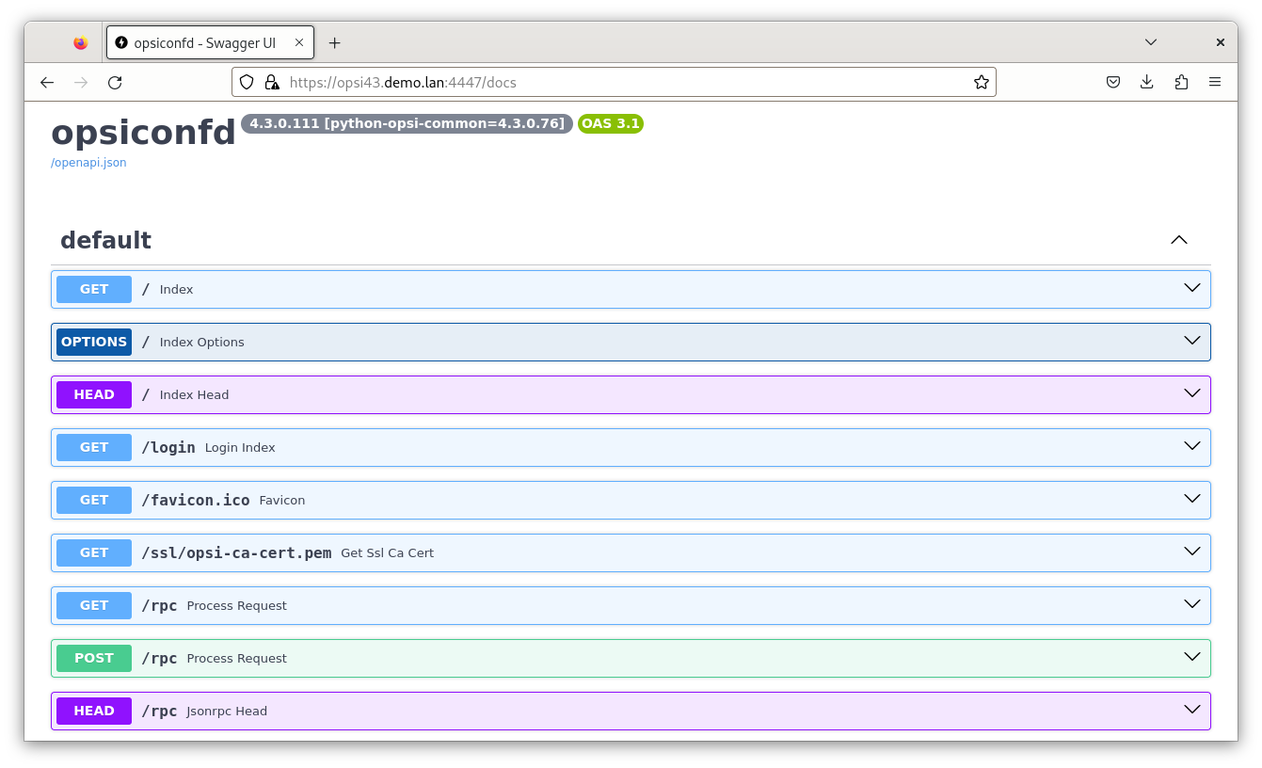The height and width of the screenshot is (768, 1262).
Task: Click the POST method badge for /rpc
Action: coord(94,658)
